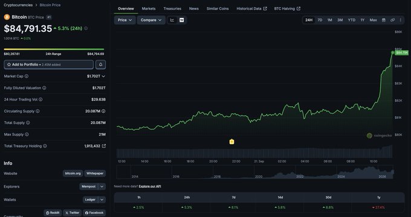411x217 pixels.
Task: Open the BTC Halving tab
Action: tap(287, 8)
